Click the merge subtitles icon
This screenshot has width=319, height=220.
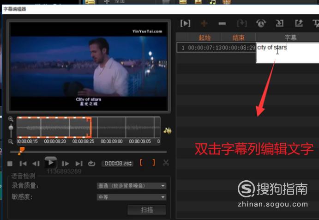click(242, 24)
